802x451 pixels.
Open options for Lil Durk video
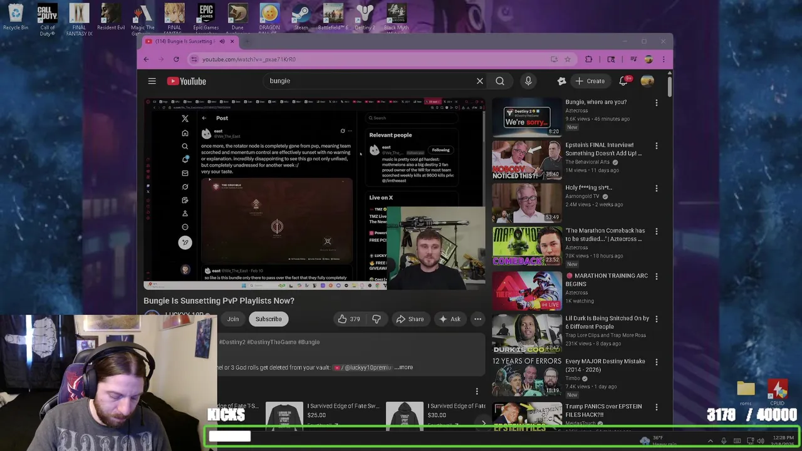click(x=657, y=319)
